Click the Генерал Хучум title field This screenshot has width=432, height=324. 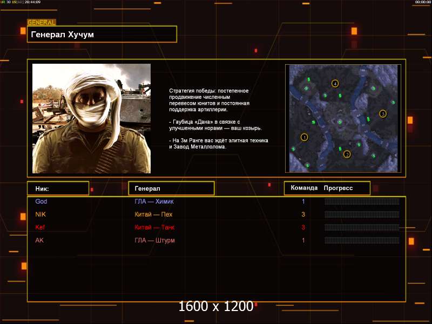102,34
